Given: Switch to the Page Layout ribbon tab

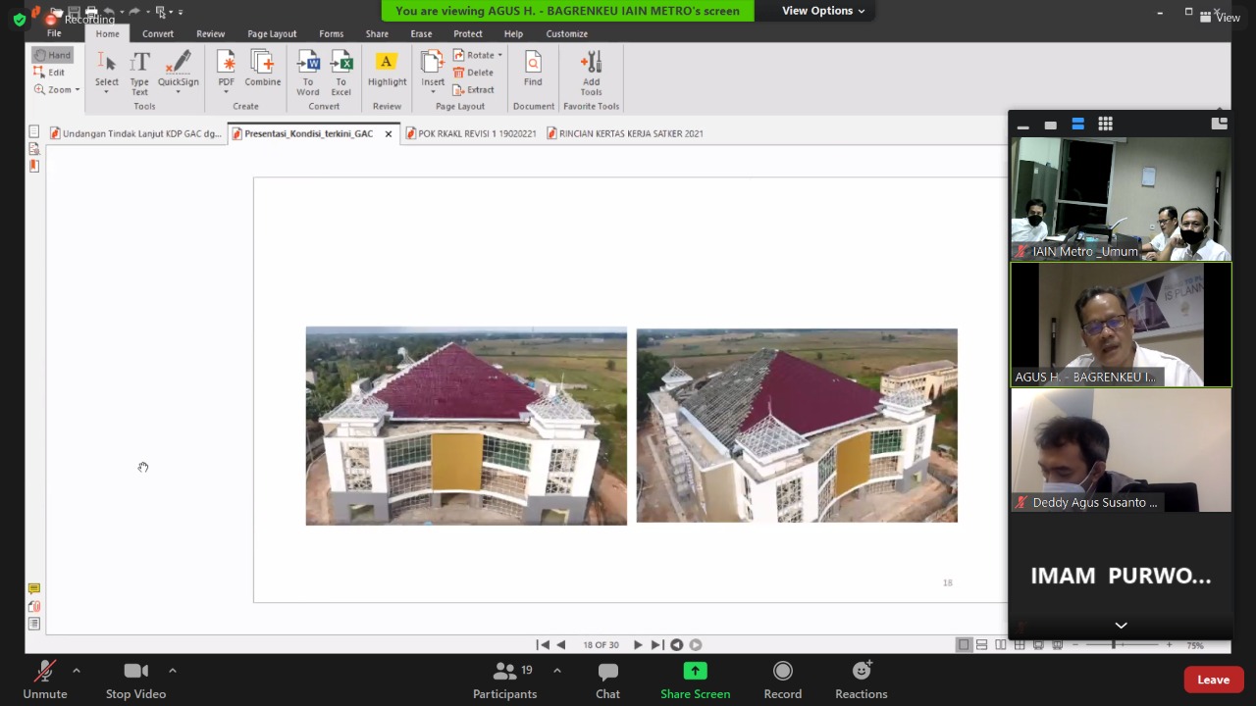Looking at the screenshot, I should (272, 33).
